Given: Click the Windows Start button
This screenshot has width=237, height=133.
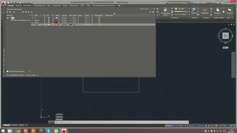Looking at the screenshot, I should tap(3, 131).
